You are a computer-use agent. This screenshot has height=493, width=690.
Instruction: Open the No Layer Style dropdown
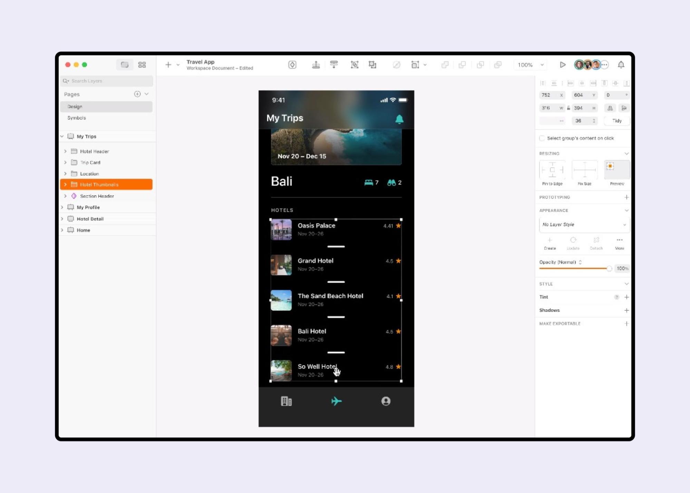(x=584, y=225)
